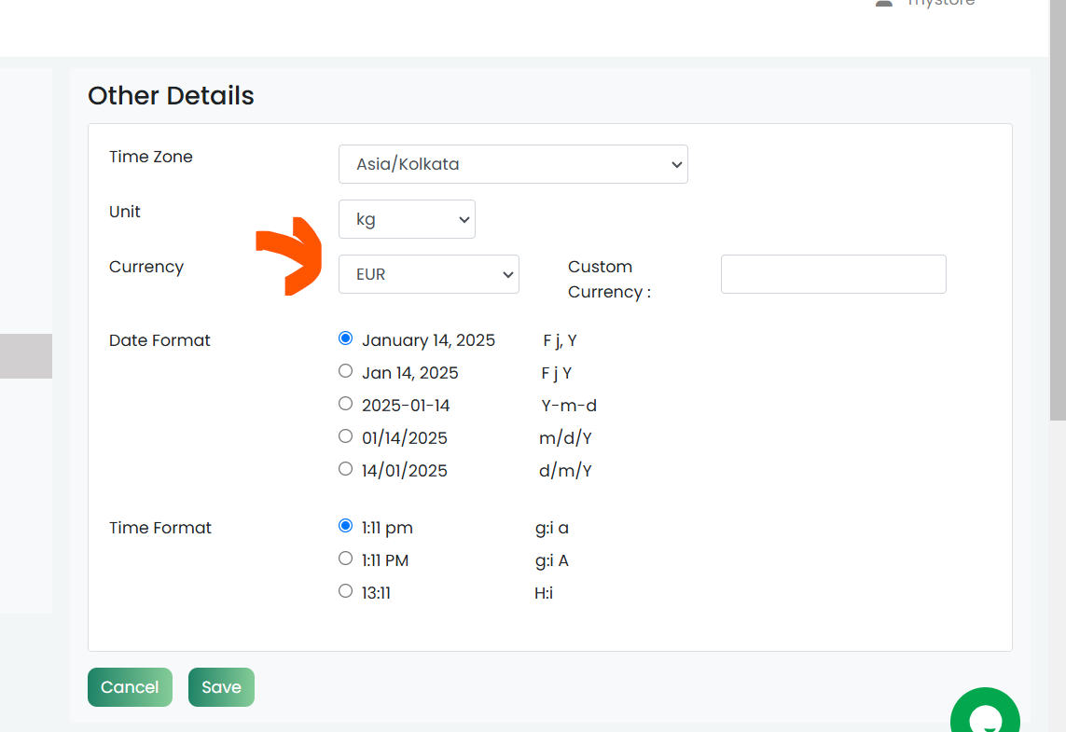The height and width of the screenshot is (732, 1066).
Task: Select the 01/14/2025 date format radio
Action: pyautogui.click(x=345, y=436)
